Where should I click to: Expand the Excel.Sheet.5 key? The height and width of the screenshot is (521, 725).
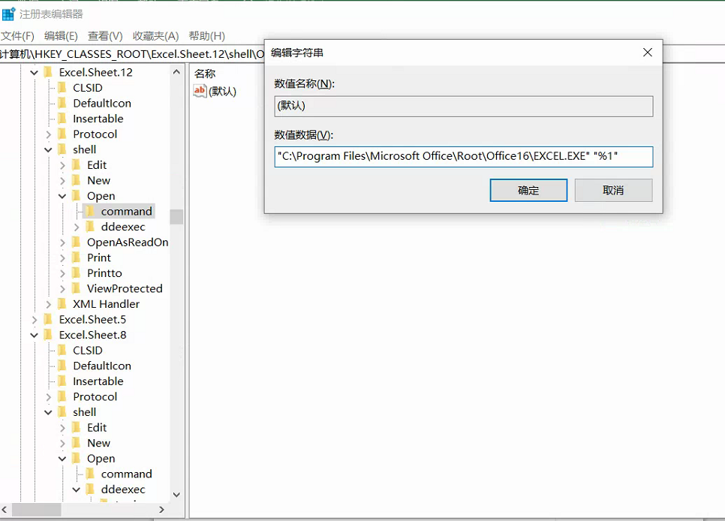coord(34,320)
